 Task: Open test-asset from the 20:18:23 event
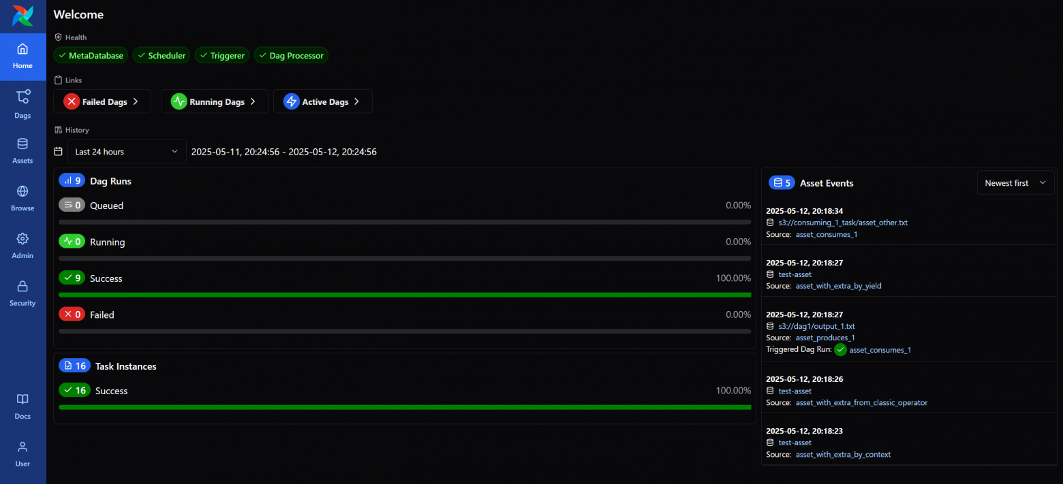pos(795,442)
